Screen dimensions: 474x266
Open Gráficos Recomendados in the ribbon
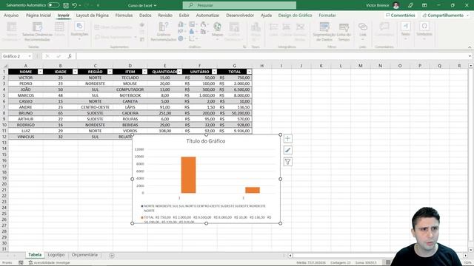[x=163, y=32]
